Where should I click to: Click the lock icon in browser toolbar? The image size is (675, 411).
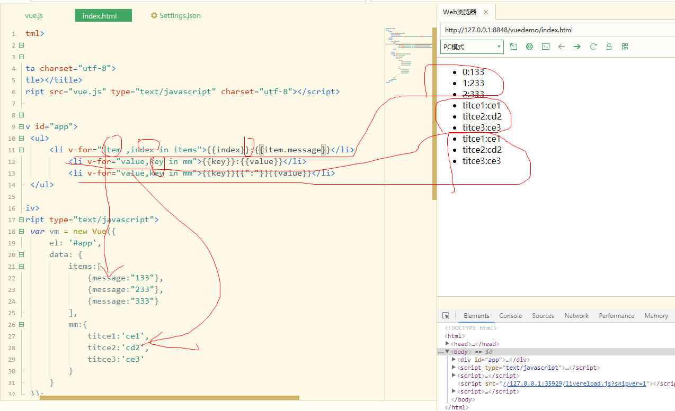pyautogui.click(x=609, y=47)
